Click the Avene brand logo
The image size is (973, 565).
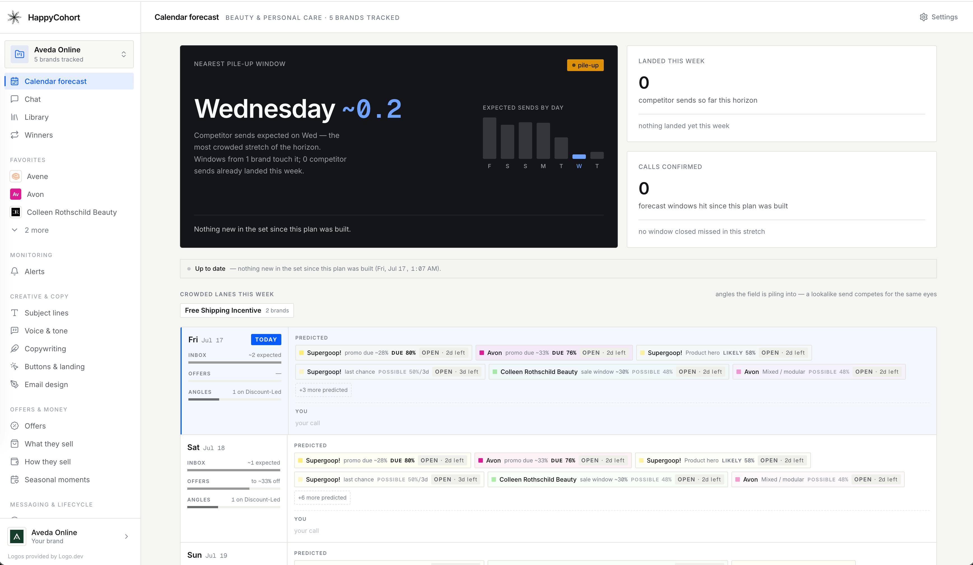pyautogui.click(x=16, y=176)
